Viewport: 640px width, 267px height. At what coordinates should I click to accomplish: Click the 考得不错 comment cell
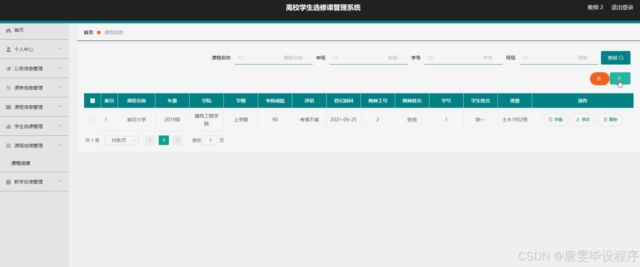(x=309, y=119)
